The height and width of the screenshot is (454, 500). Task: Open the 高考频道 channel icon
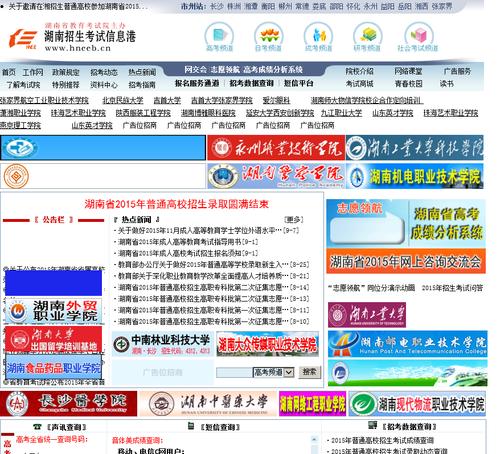[x=219, y=37]
